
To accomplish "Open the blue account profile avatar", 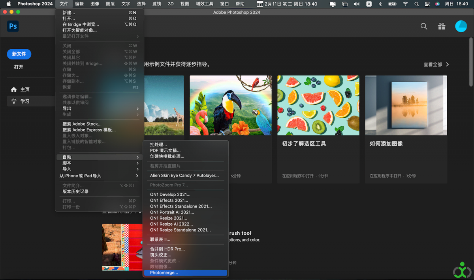I will [x=461, y=26].
